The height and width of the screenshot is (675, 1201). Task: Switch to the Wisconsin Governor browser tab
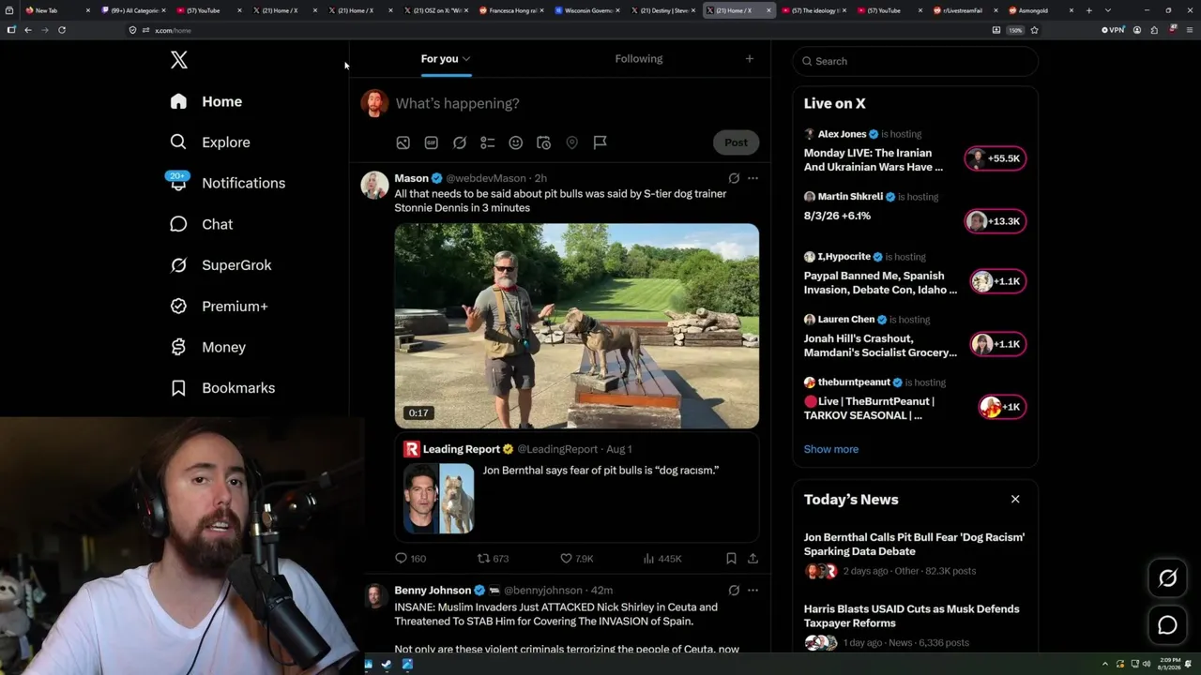589,10
